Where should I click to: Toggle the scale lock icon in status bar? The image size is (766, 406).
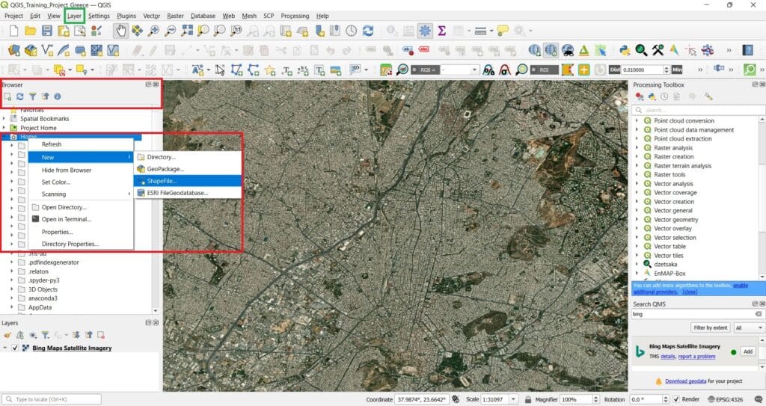click(x=527, y=399)
